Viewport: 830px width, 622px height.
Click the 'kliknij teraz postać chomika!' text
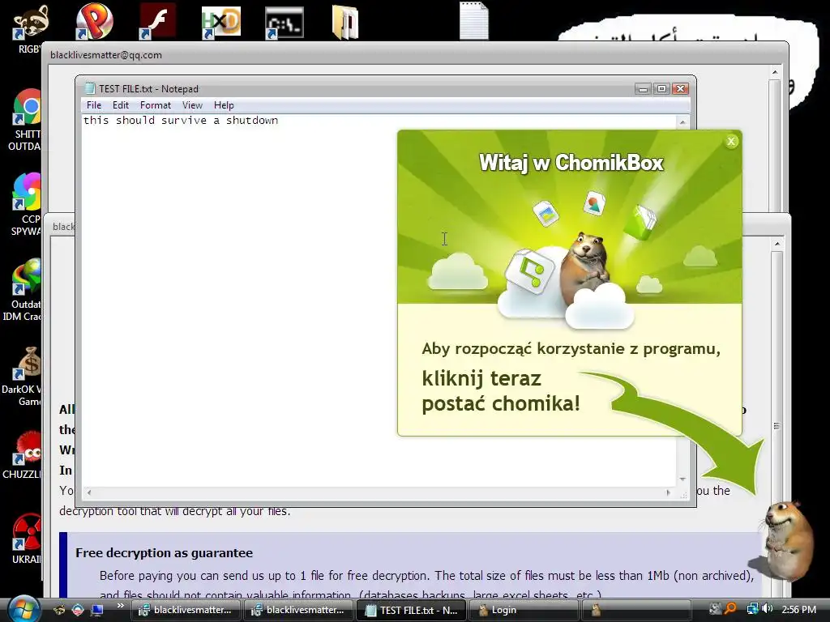(x=501, y=391)
